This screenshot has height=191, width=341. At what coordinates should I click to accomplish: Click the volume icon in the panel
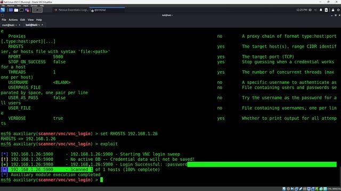315,10
